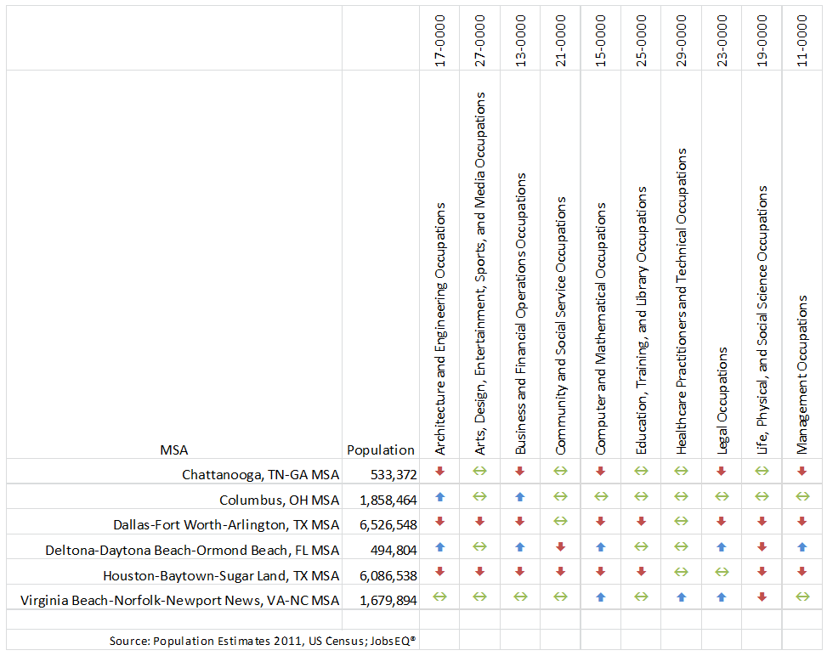The width and height of the screenshot is (827, 656).
Task: Click Houston's red down arrow under Community and Social Service
Action: 561,572
